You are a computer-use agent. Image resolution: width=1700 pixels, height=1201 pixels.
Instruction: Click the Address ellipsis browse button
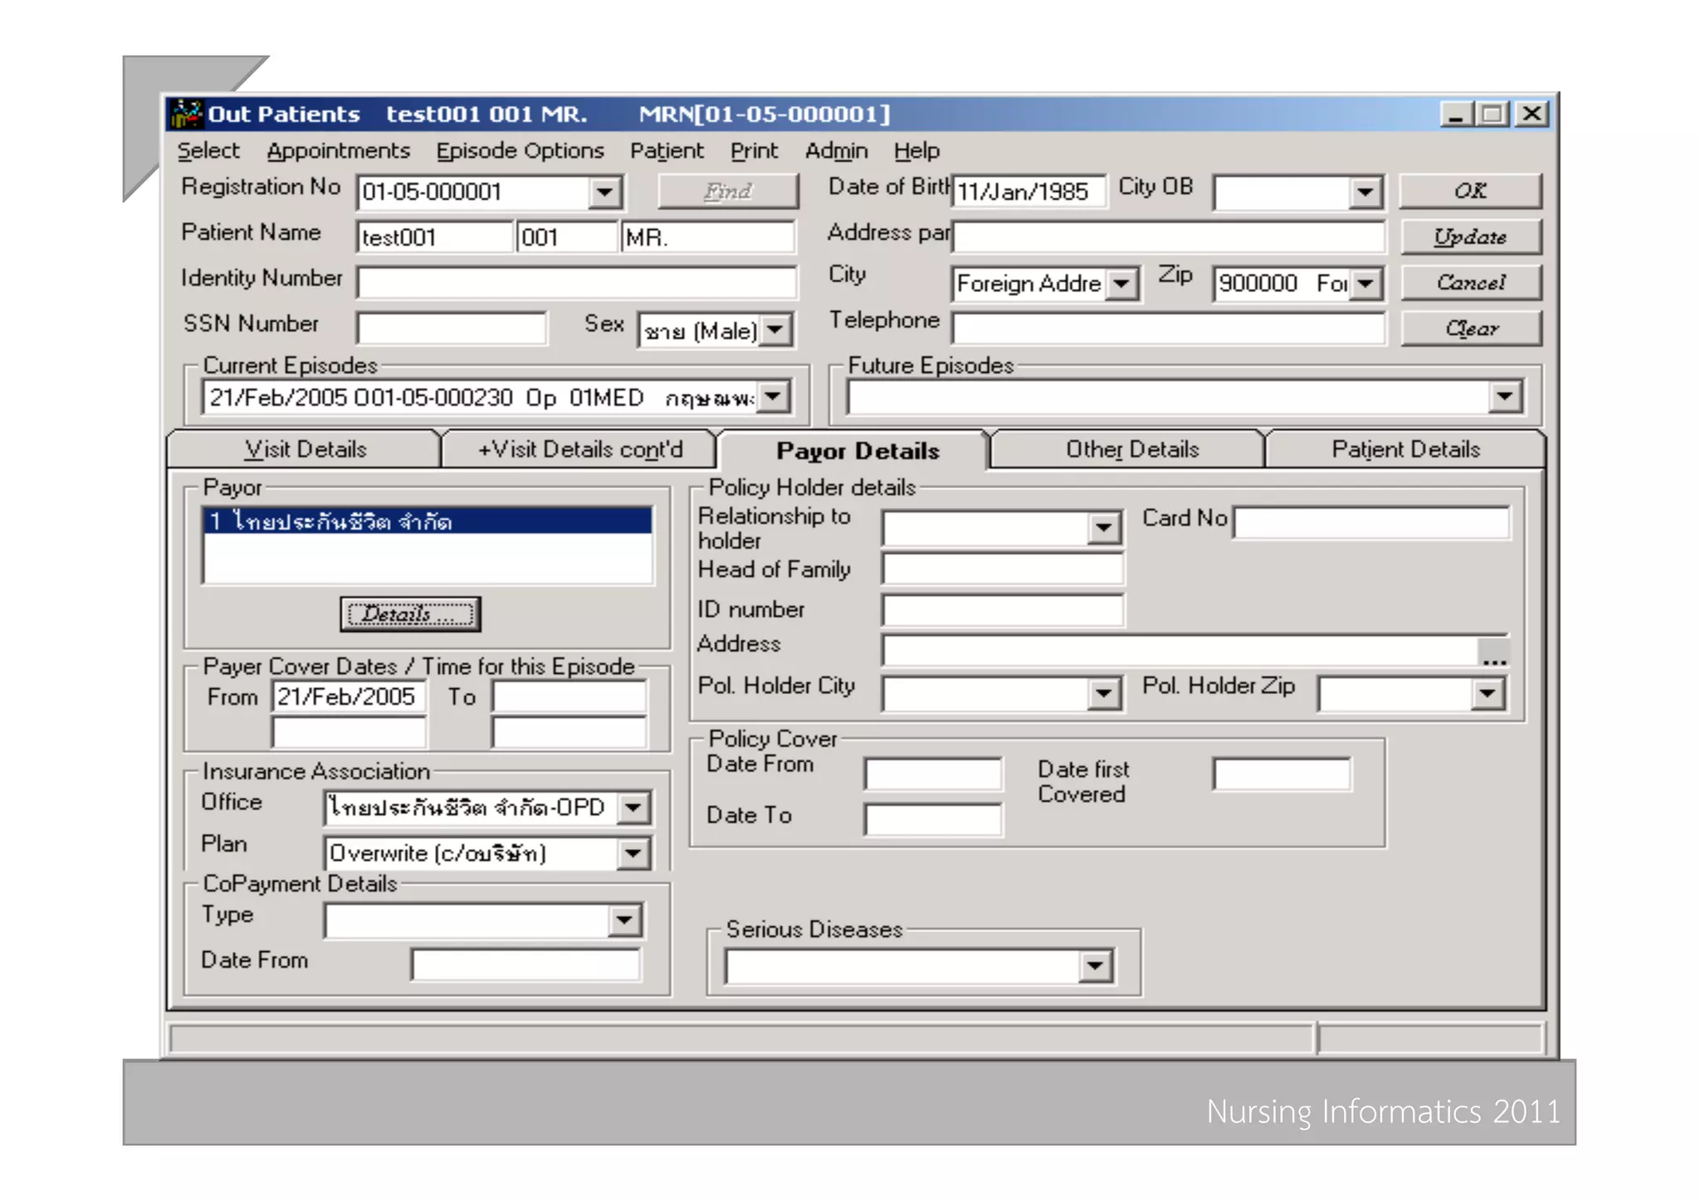pyautogui.click(x=1494, y=653)
